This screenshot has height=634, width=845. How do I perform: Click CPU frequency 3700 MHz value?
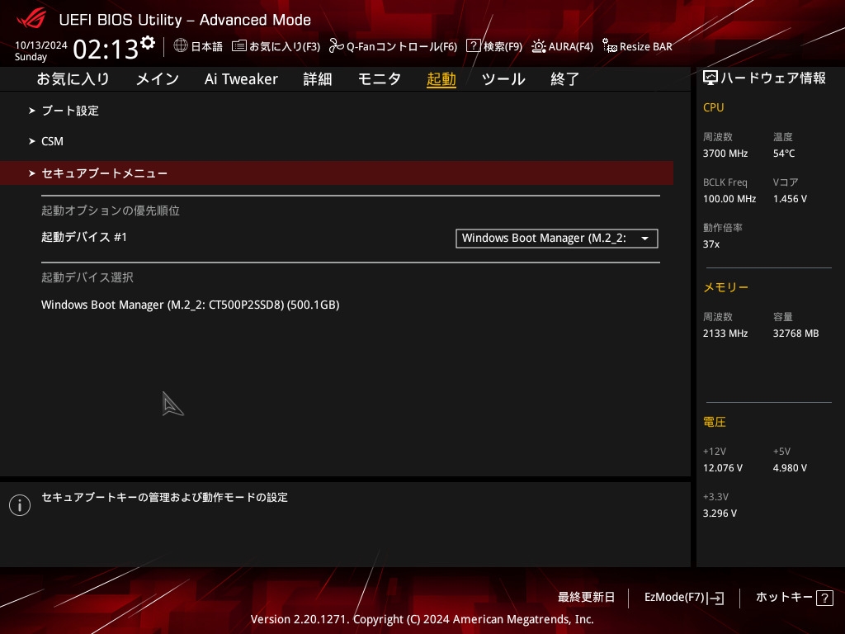point(725,154)
